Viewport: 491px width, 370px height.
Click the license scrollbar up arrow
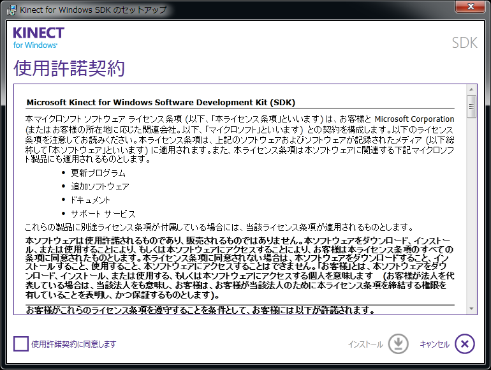[x=472, y=89]
